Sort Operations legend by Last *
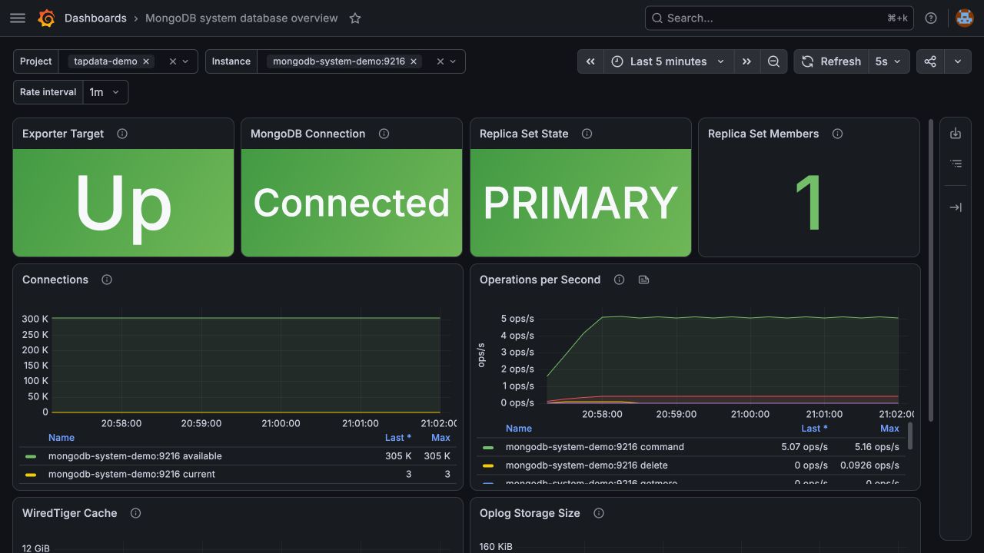This screenshot has width=984, height=553. pos(815,429)
